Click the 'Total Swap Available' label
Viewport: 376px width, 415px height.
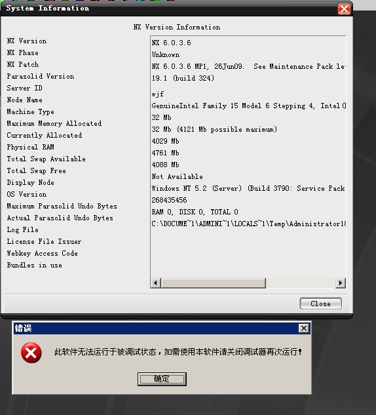47,159
